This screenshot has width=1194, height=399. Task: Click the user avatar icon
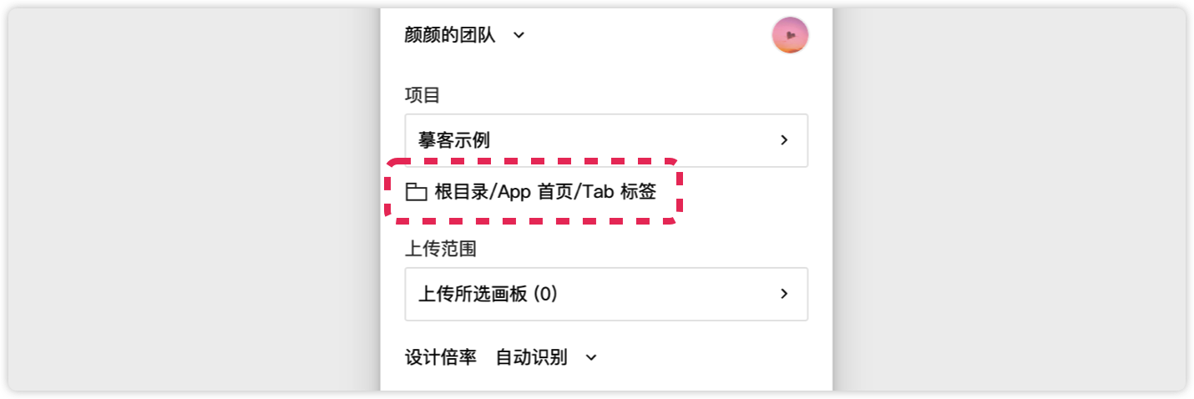(x=790, y=35)
